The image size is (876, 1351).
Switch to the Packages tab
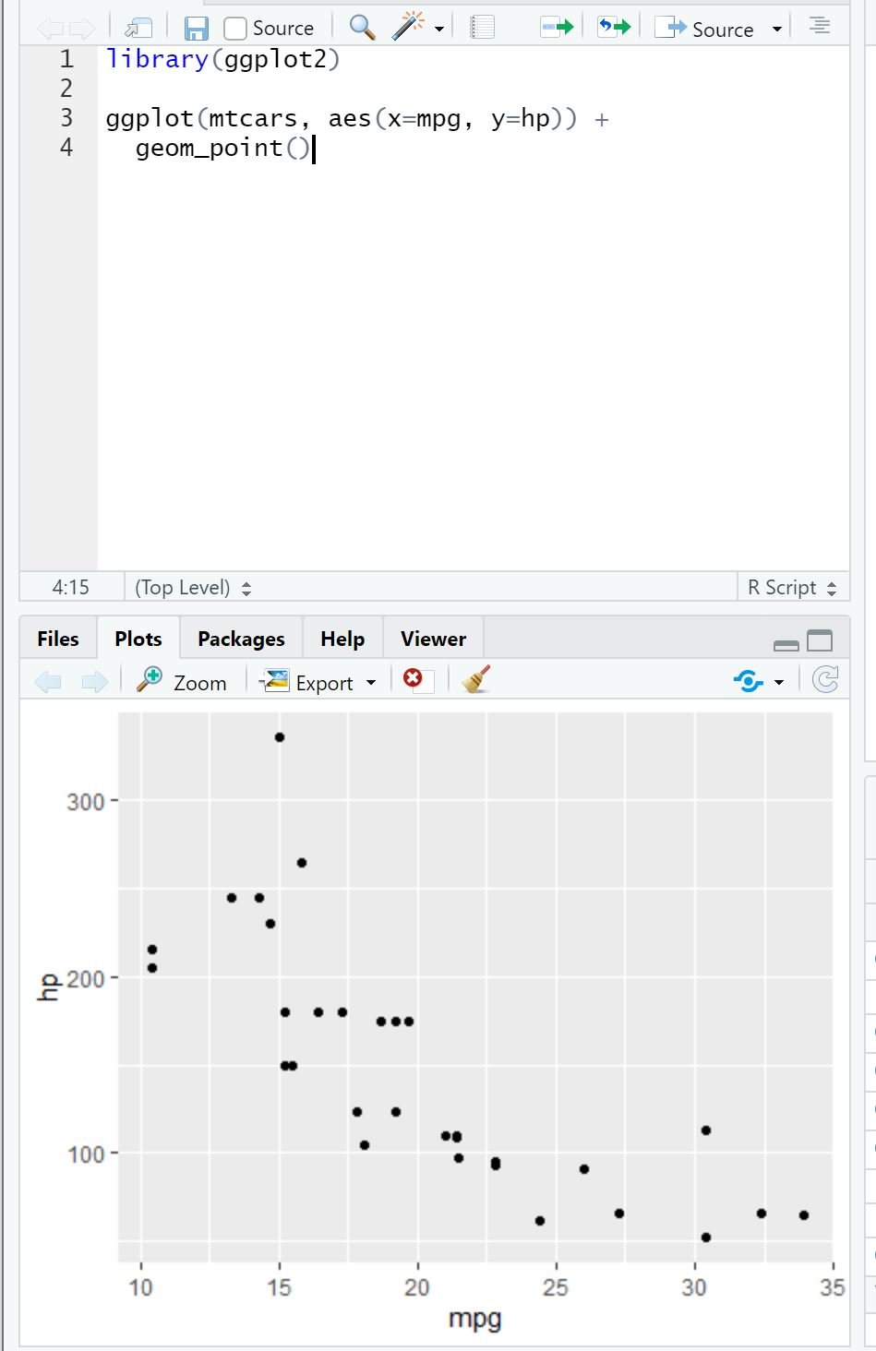click(x=241, y=639)
